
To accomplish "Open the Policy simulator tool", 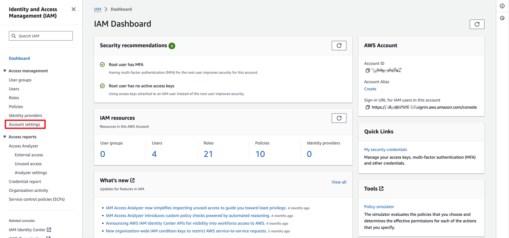I will (379, 207).
